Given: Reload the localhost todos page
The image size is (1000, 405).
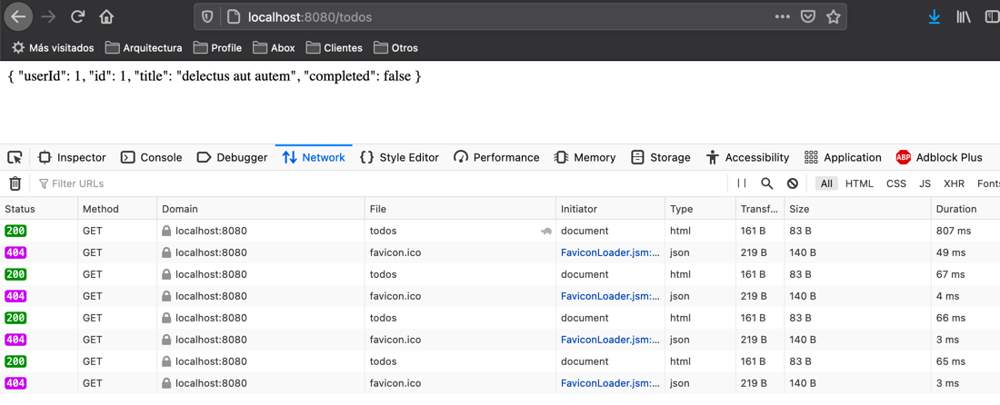Looking at the screenshot, I should point(78,17).
